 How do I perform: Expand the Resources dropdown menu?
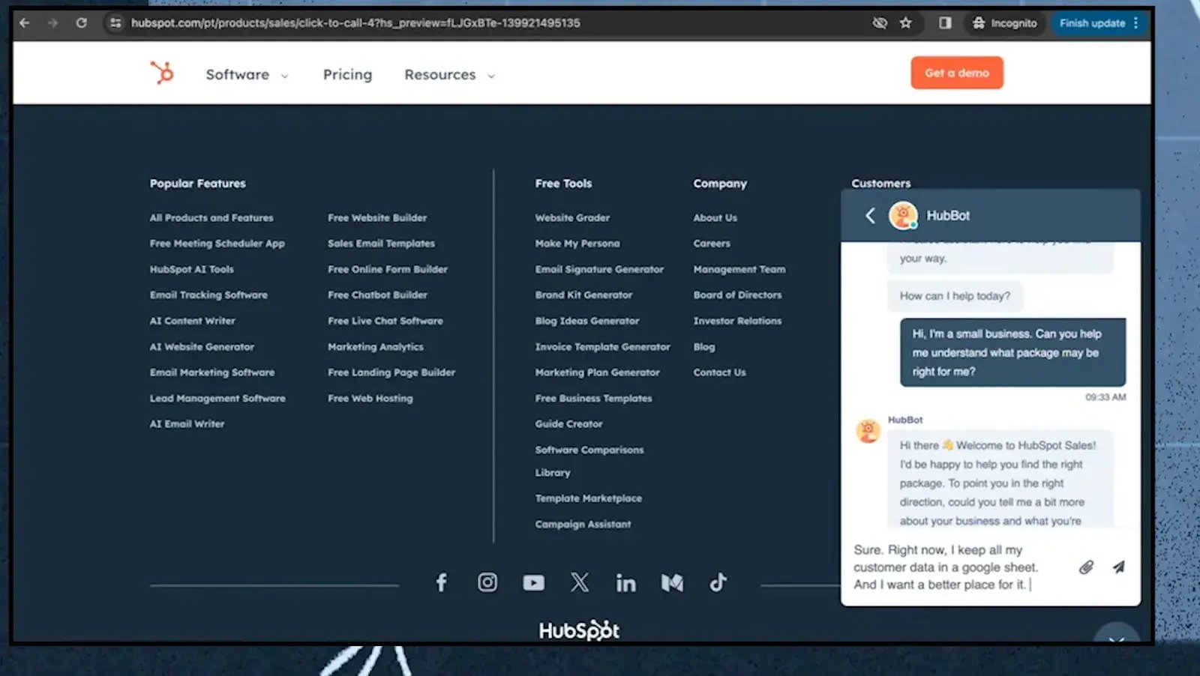449,75
